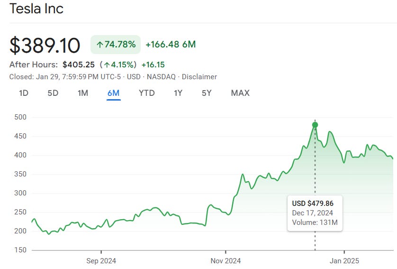Click the Sep 2024 axis label
The width and height of the screenshot is (397, 269).
tap(101, 261)
